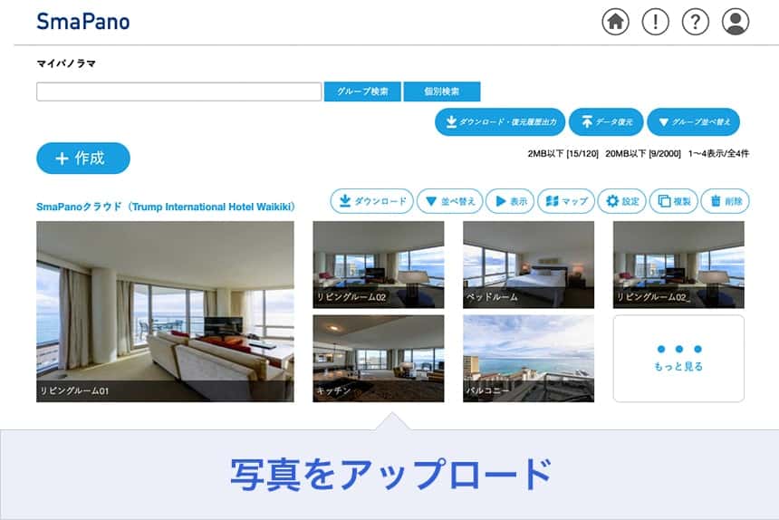Open the notifications exclamation icon
Viewport: 779px width, 520px height.
click(x=655, y=22)
